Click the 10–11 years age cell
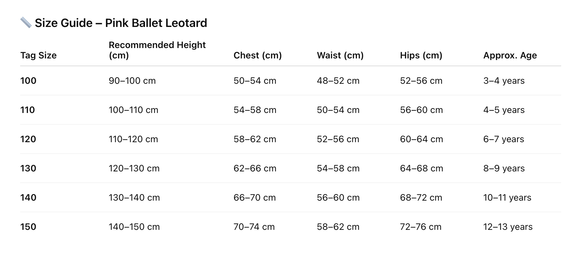 click(x=507, y=198)
